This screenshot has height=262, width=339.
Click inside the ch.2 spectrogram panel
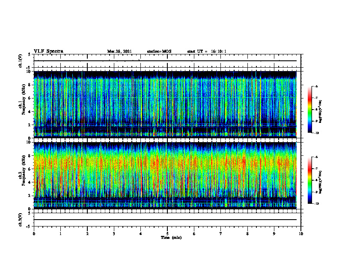coord(165,176)
